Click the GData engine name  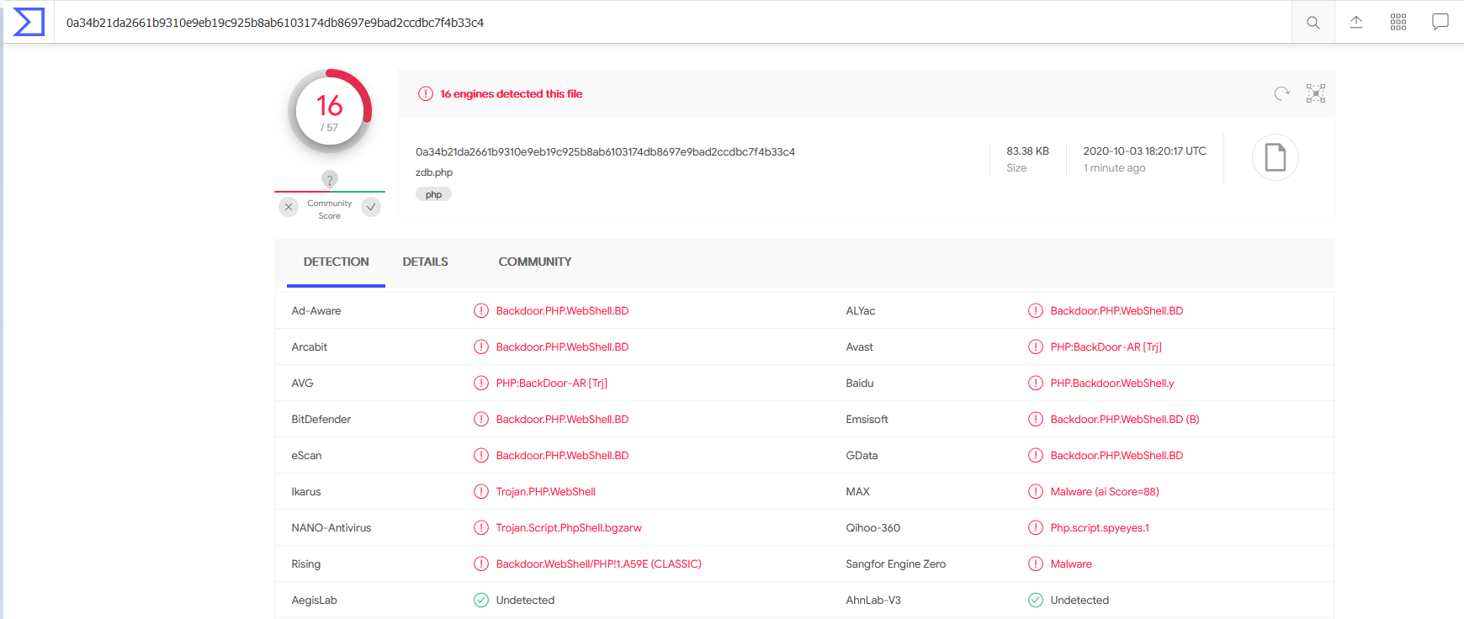pos(862,455)
